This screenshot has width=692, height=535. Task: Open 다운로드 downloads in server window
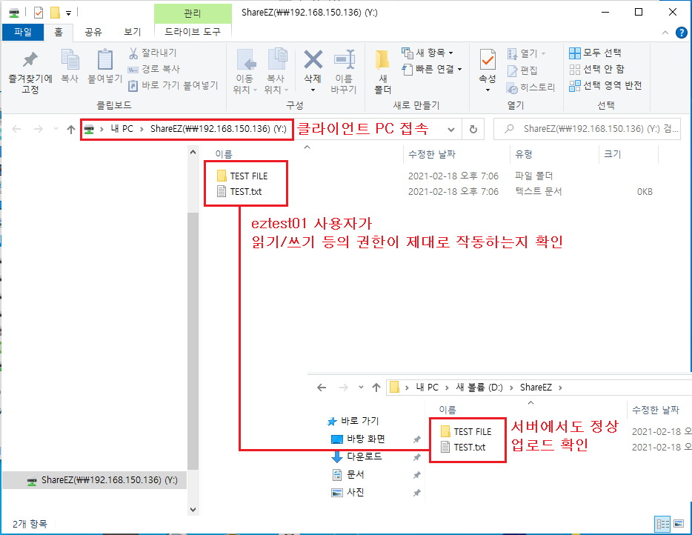[356, 457]
